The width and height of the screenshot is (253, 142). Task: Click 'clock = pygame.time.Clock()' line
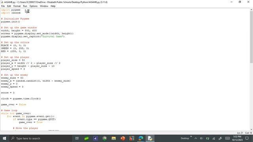21,99
